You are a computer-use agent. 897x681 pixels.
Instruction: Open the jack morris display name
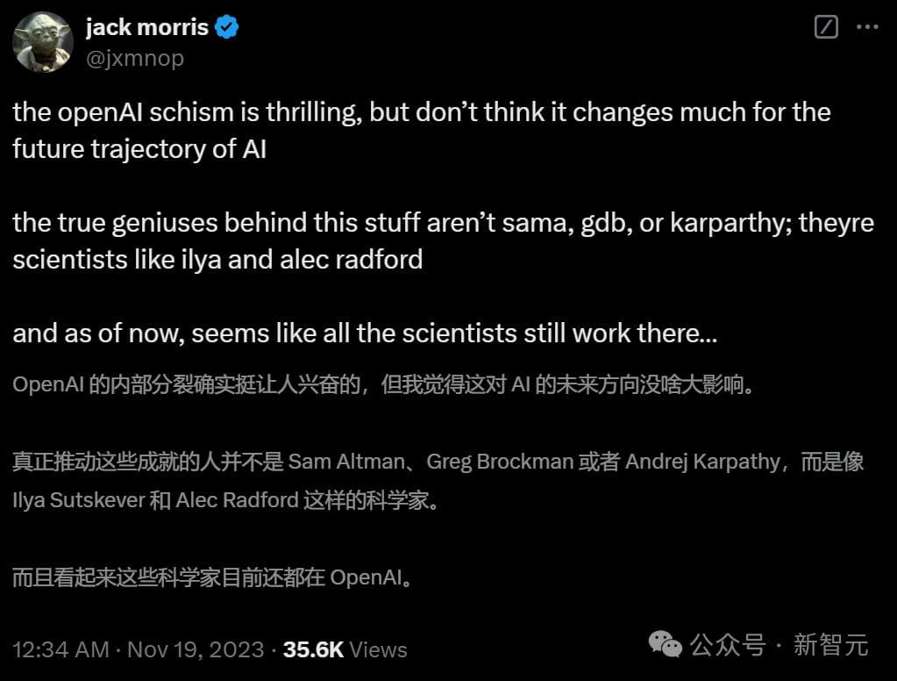coord(146,28)
